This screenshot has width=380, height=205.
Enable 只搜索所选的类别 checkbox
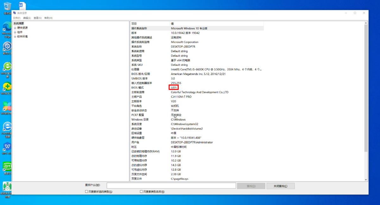86,191
